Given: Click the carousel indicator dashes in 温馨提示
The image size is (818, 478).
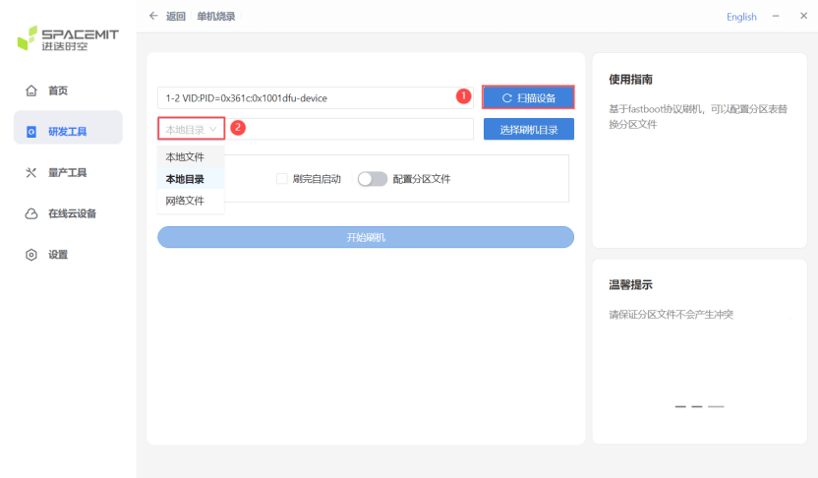Looking at the screenshot, I should tap(699, 406).
